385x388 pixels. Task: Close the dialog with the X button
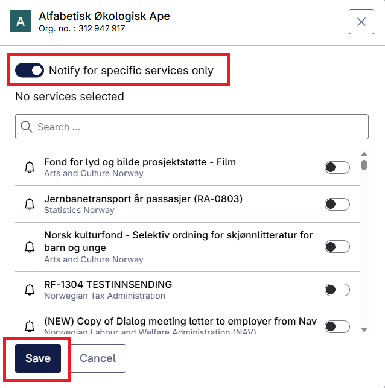(x=361, y=22)
